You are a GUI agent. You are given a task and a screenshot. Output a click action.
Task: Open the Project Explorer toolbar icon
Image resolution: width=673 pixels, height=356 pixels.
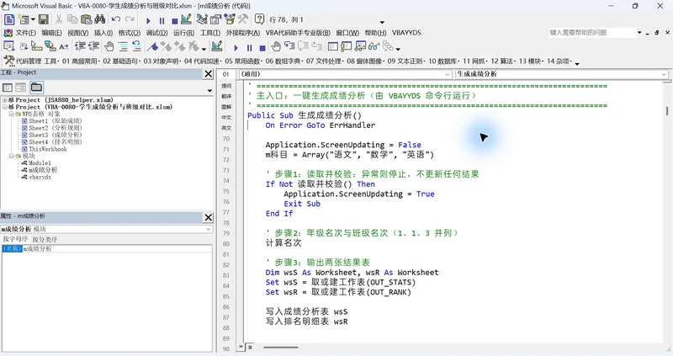coord(202,19)
